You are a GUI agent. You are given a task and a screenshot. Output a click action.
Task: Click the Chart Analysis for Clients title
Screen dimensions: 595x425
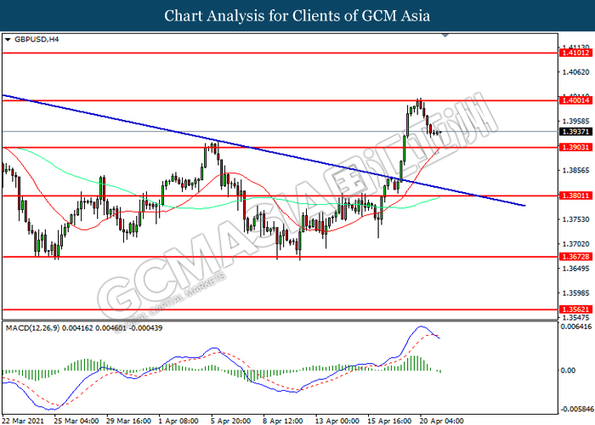[x=297, y=16]
